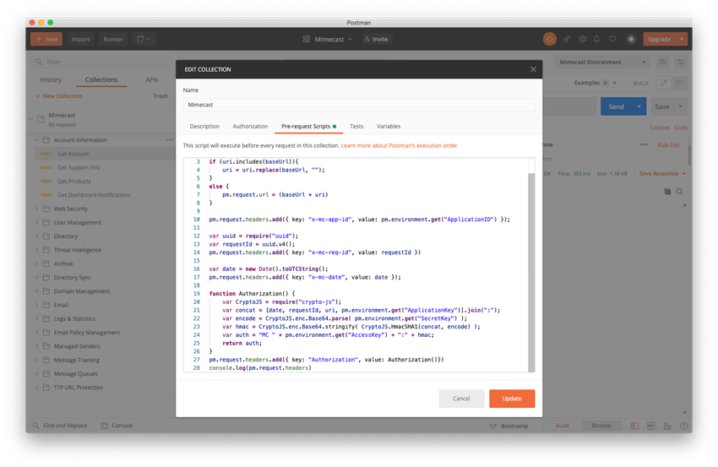Open the Save Response dropdown
The image size is (718, 467).
coord(662,173)
